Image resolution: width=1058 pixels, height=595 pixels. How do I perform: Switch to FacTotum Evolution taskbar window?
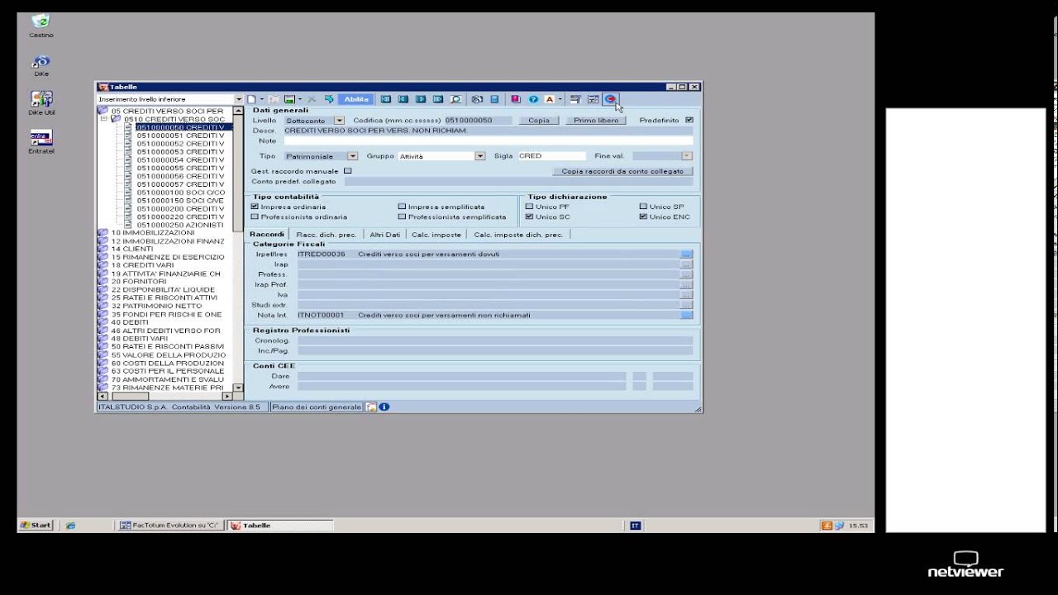tap(170, 526)
